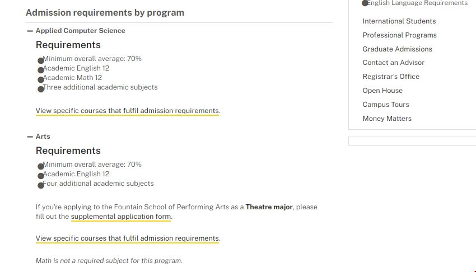Screen dimensions: 476x272
Task: Click the bold Theatre major text
Action: coord(269,207)
